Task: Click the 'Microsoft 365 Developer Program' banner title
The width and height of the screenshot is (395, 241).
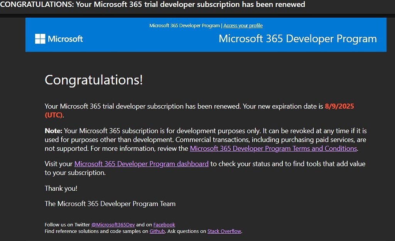Action: tap(298, 39)
